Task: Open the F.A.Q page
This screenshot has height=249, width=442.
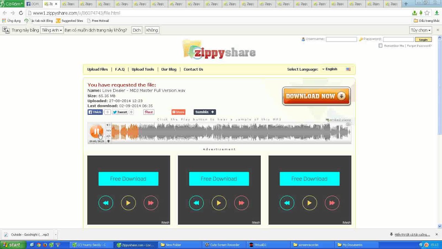Action: 120,69
